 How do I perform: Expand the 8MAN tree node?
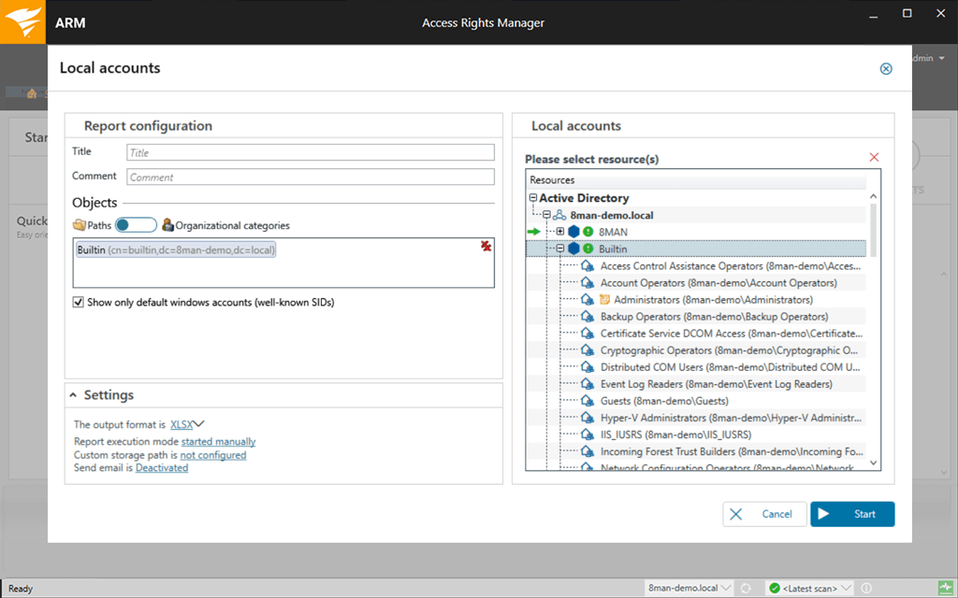click(559, 231)
